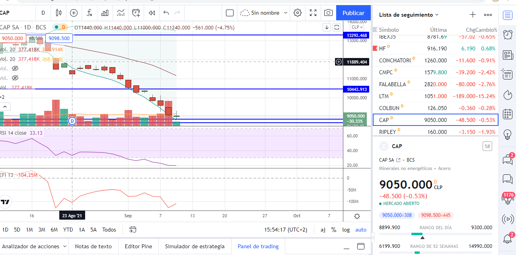516x255 pixels.
Task: Click the chart sync toggle beside CLP
Action: click(337, 27)
